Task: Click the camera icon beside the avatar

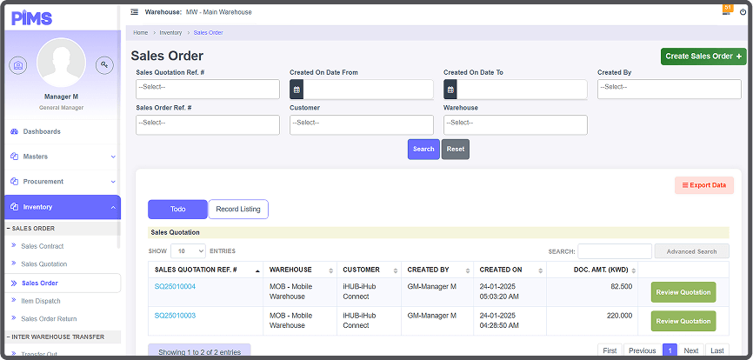Action: [18, 65]
